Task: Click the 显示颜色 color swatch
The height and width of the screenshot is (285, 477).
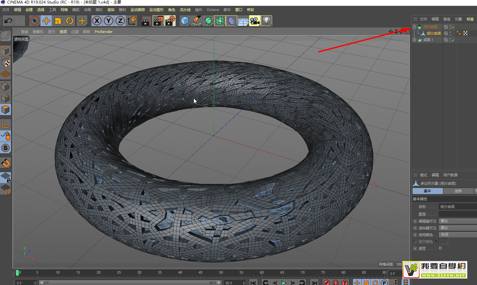Action: click(443, 242)
